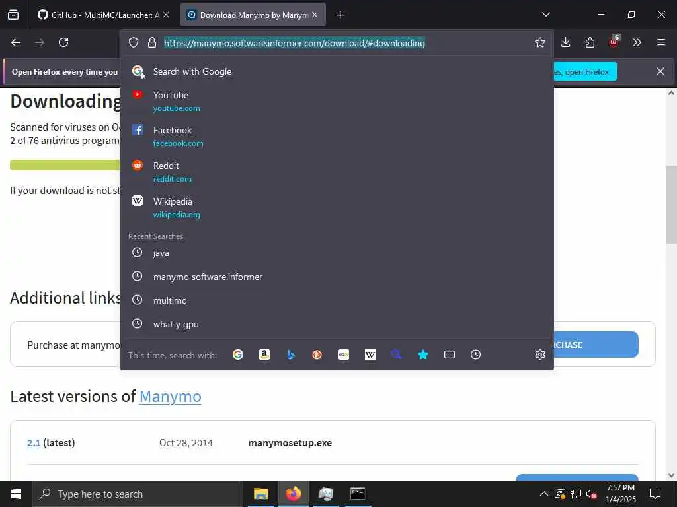Dismiss the Open Firefox notification bar

click(x=660, y=71)
